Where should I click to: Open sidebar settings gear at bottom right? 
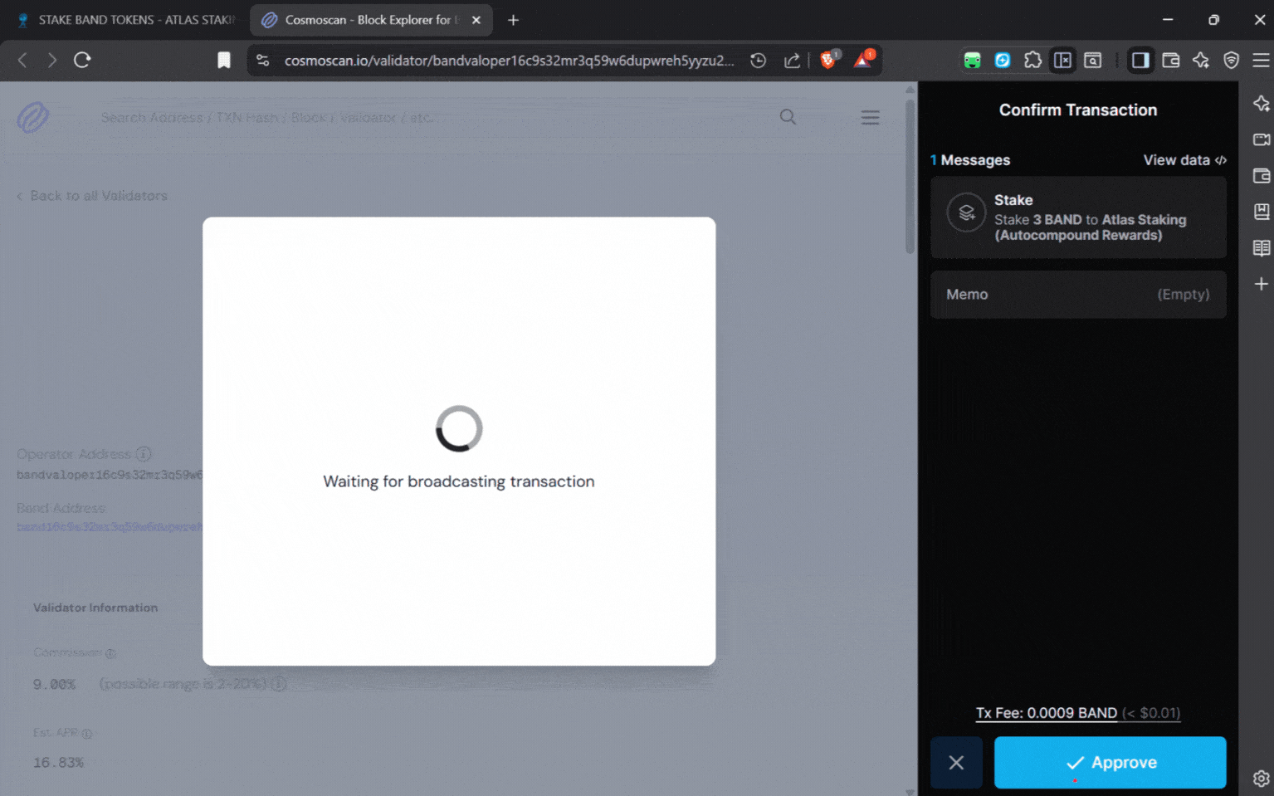coord(1262,778)
